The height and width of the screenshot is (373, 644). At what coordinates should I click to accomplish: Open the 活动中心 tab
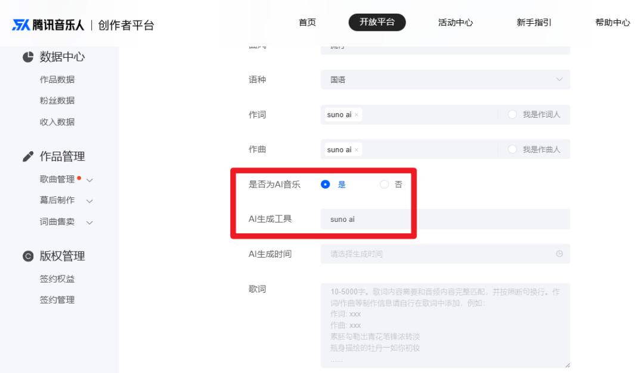point(455,23)
